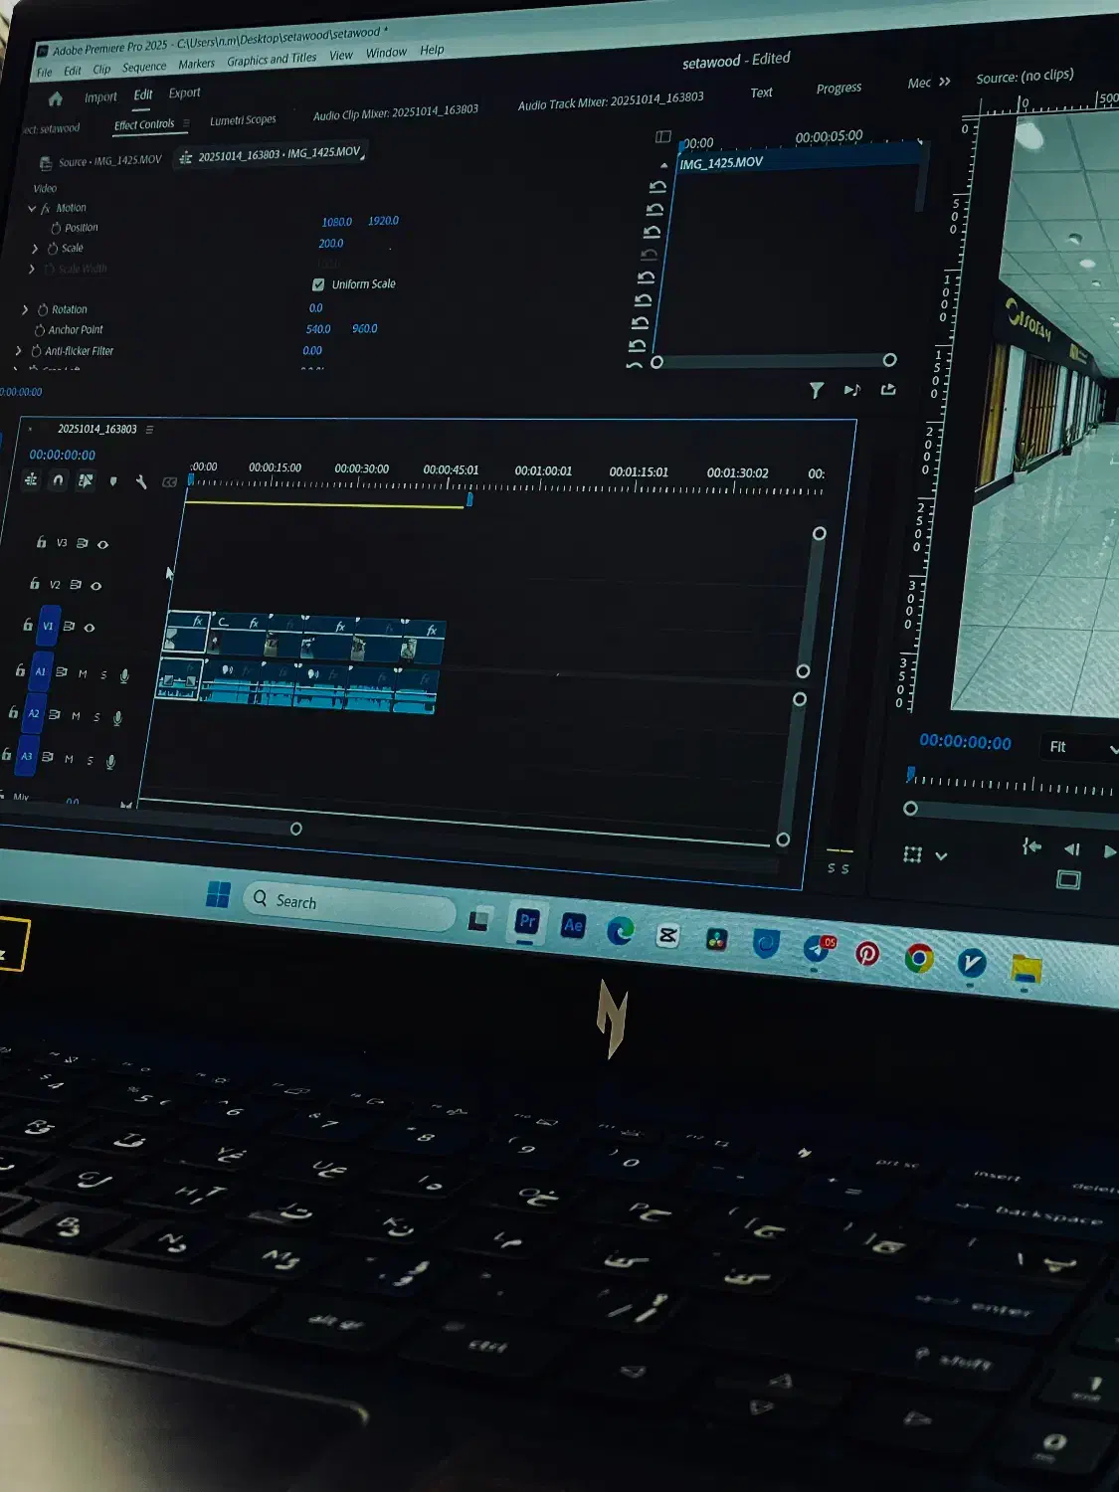Viewport: 1119px width, 1492px height.
Task: Collapse the Motion effect group
Action: click(32, 209)
